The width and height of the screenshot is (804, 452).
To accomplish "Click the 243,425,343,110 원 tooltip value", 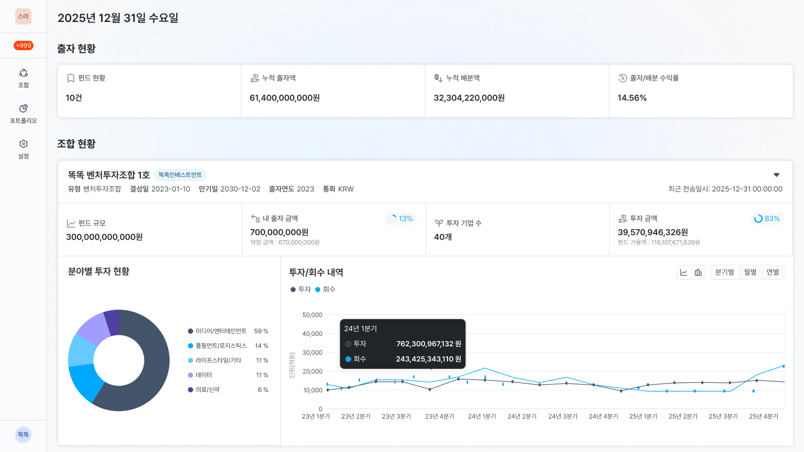I will click(x=429, y=359).
